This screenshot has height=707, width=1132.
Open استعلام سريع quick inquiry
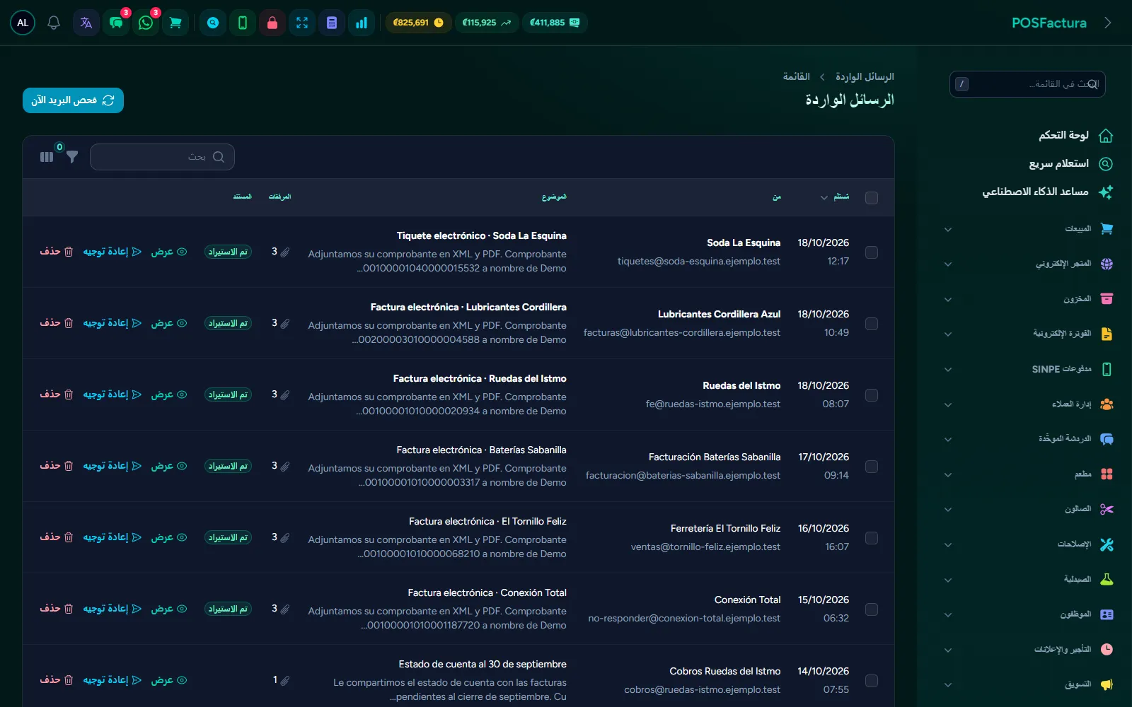(x=1070, y=163)
